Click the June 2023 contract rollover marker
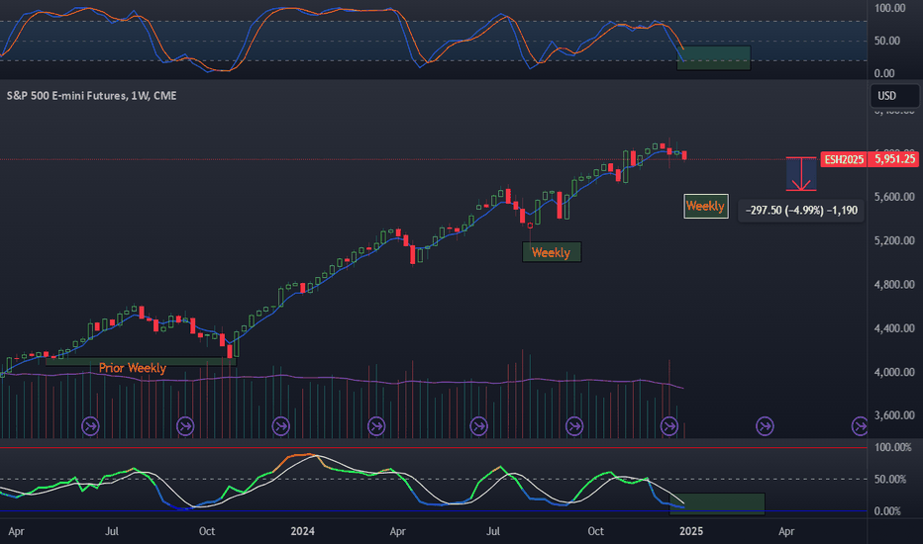Viewport: 923px width, 544px height. click(90, 425)
